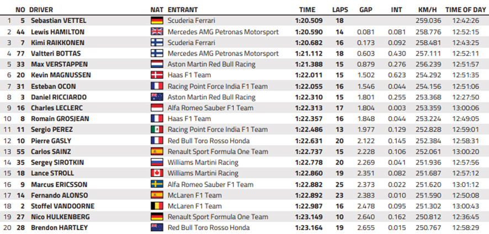Viewport: 489px width, 234px height.
Task: Click the Canadian flag beside Lance Stroll
Action: click(x=157, y=173)
